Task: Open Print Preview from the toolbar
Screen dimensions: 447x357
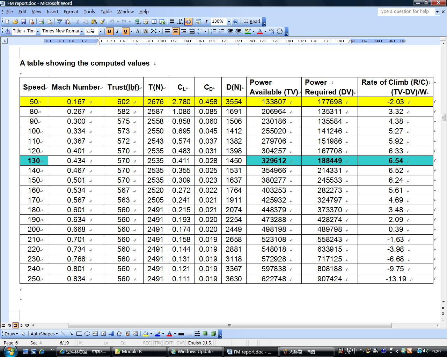Action: [x=49, y=22]
